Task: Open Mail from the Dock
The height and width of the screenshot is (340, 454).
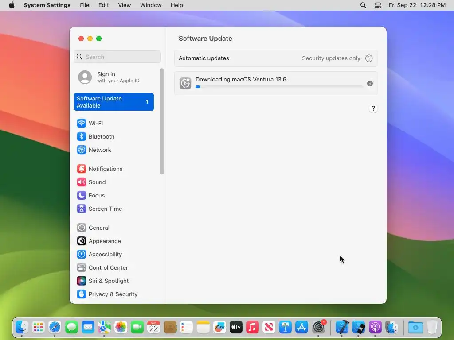Action: pyautogui.click(x=88, y=327)
